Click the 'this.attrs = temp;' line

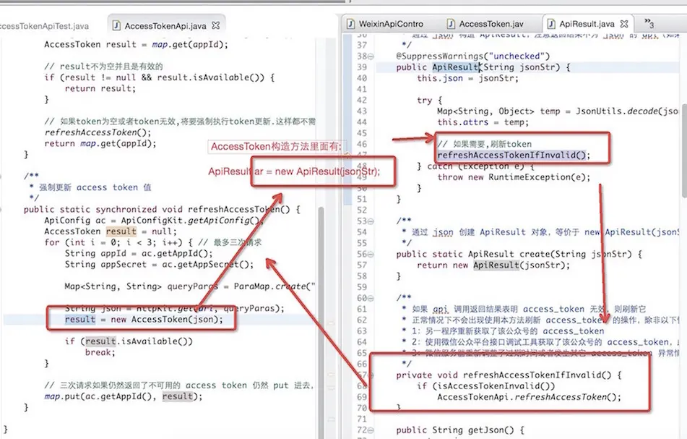click(483, 122)
